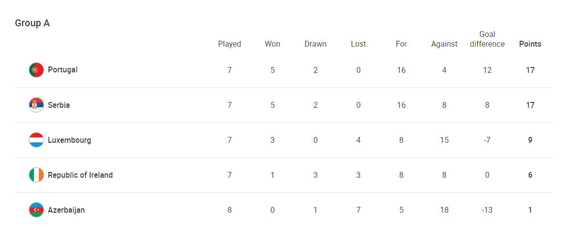The image size is (566, 237).
Task: Click the Lost column header
Action: point(358,44)
